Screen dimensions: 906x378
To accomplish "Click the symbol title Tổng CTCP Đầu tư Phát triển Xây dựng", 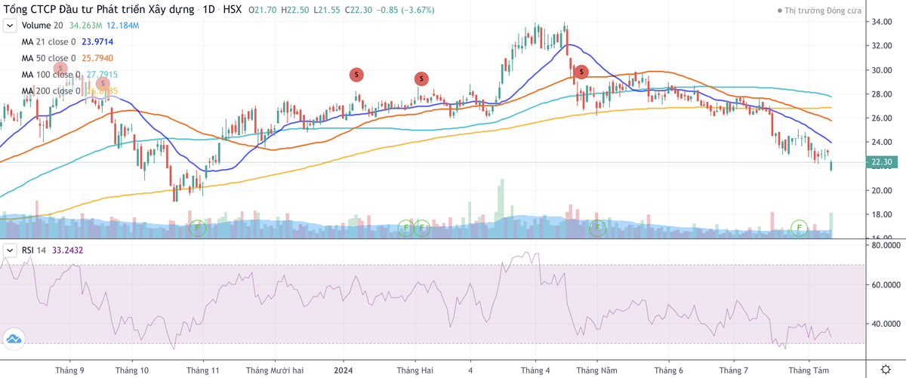I will coord(98,11).
